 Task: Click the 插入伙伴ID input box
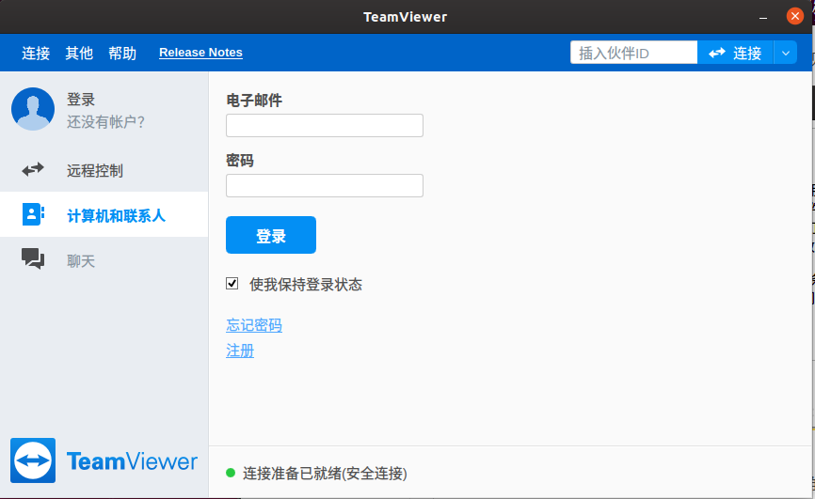click(633, 53)
